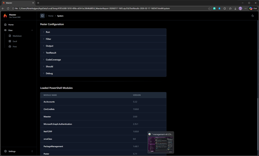Click the MODULE NAME column header
This screenshot has width=259, height=156.
50,95
